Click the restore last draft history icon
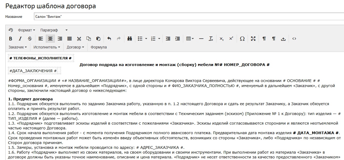Image resolution: width=344 pixels, height=160 pixels. pos(11,30)
